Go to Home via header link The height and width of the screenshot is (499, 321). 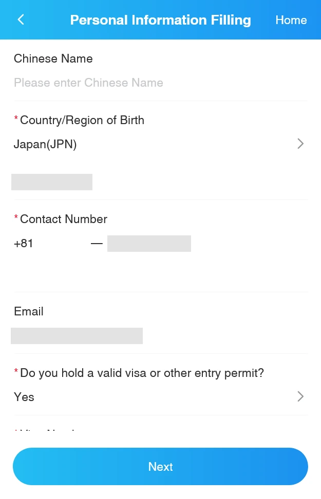[291, 20]
